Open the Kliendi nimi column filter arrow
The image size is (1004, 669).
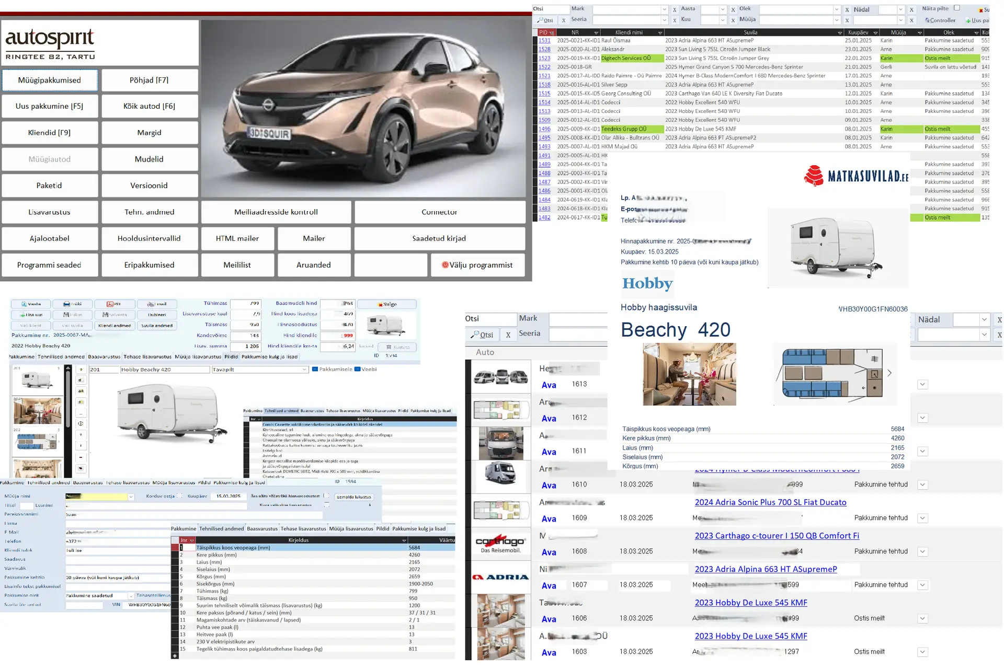pyautogui.click(x=660, y=33)
